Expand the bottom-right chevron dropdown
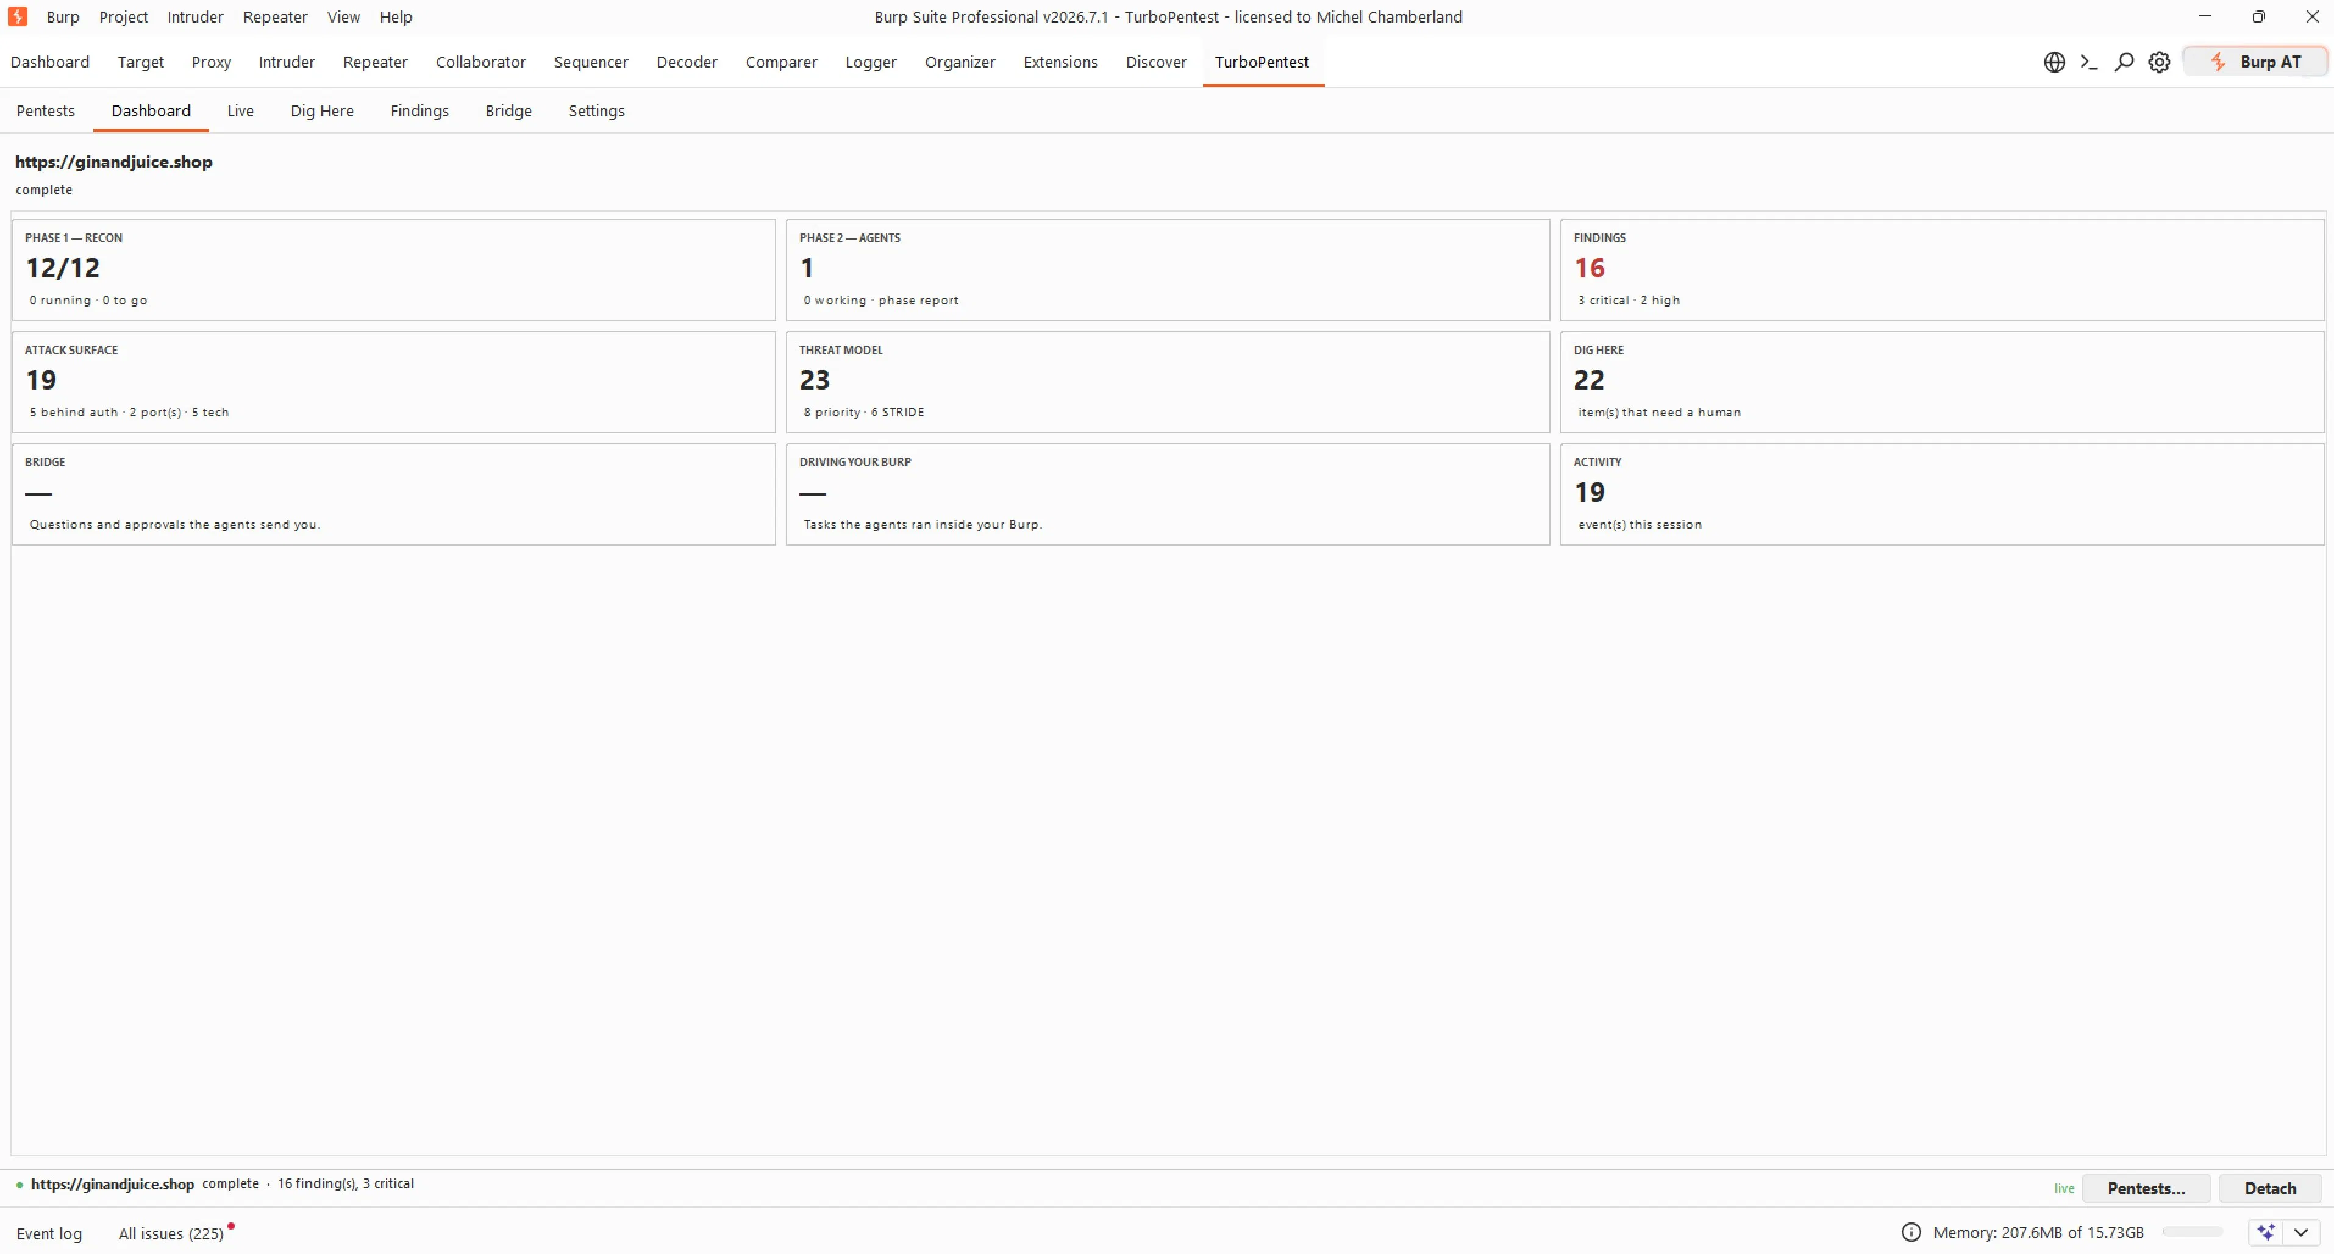The width and height of the screenshot is (2334, 1254). tap(2300, 1231)
